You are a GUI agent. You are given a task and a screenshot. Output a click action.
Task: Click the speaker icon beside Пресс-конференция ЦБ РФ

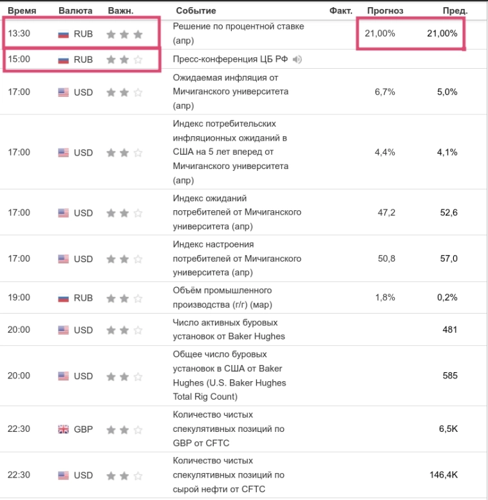tap(297, 59)
